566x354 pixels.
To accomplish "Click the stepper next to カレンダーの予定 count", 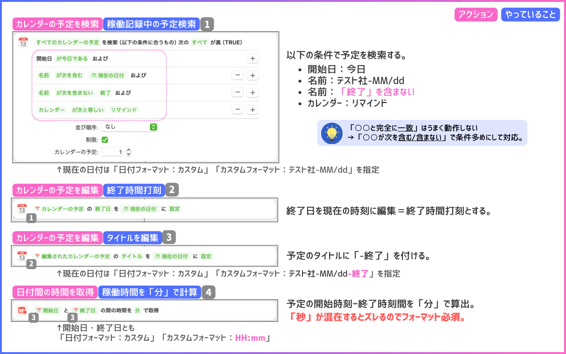I will pos(129,152).
